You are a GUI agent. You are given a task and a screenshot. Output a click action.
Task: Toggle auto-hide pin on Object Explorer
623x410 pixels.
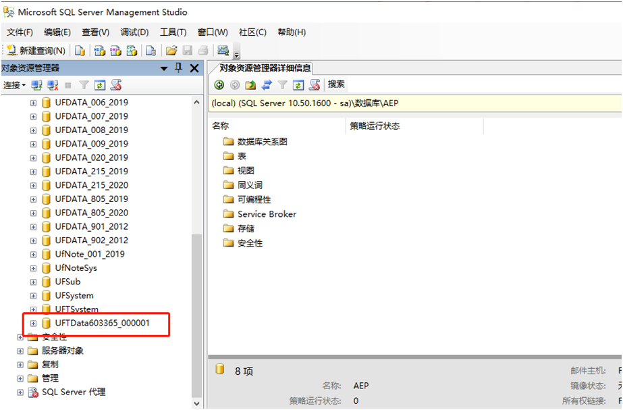tap(179, 68)
